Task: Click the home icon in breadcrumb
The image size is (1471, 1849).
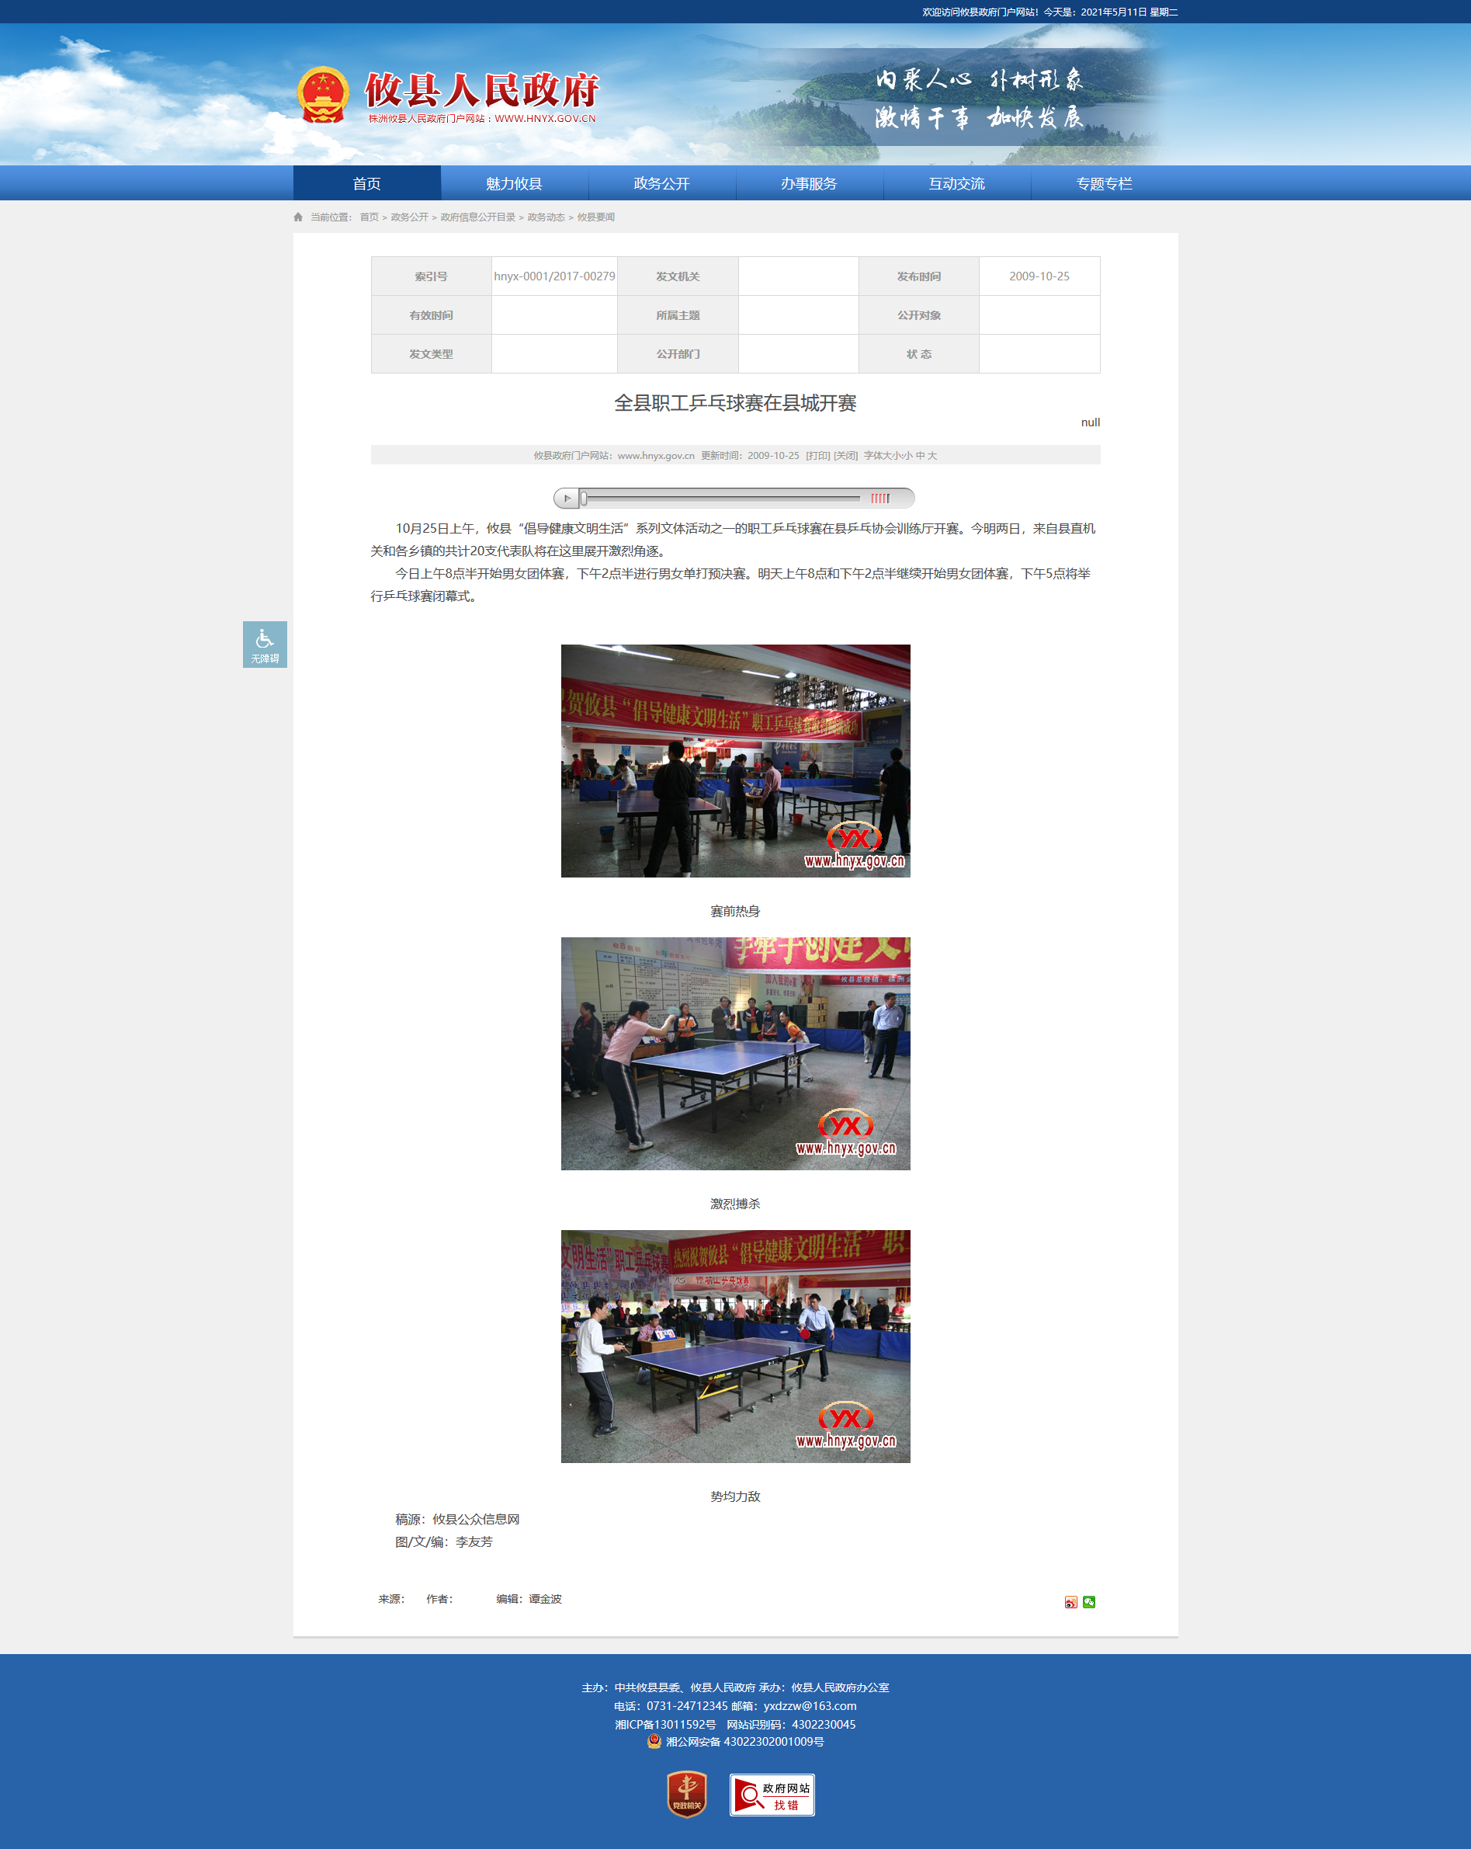Action: (x=298, y=218)
